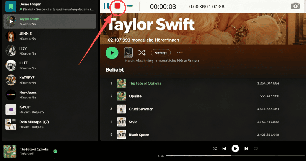Open the album preview thumbnail
Image resolution: width=306 pixels, height=161 pixels.
pos(128,53)
